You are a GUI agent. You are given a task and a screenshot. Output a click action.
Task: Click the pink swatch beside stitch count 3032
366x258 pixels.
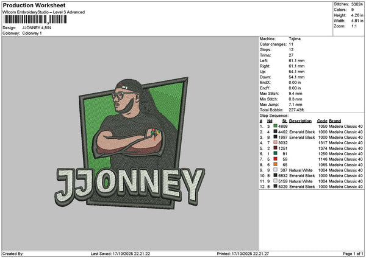[x=276, y=142]
